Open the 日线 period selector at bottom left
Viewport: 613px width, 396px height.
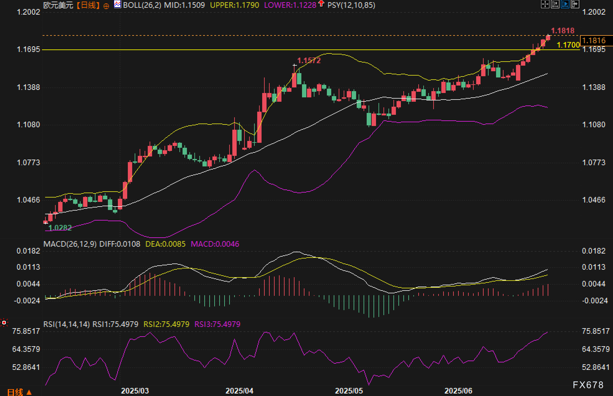[x=19, y=392]
